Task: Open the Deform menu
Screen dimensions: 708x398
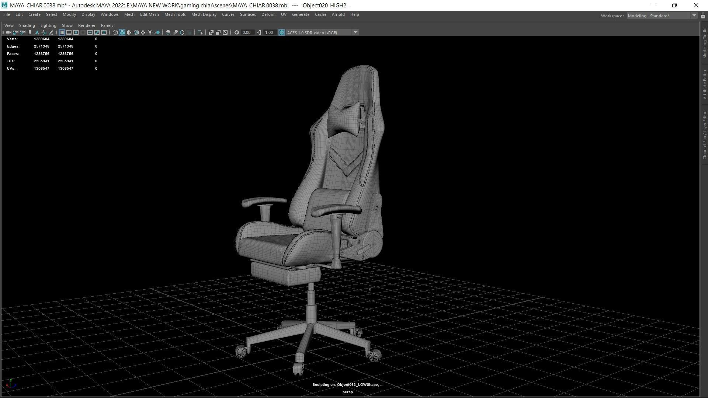Action: click(x=268, y=14)
